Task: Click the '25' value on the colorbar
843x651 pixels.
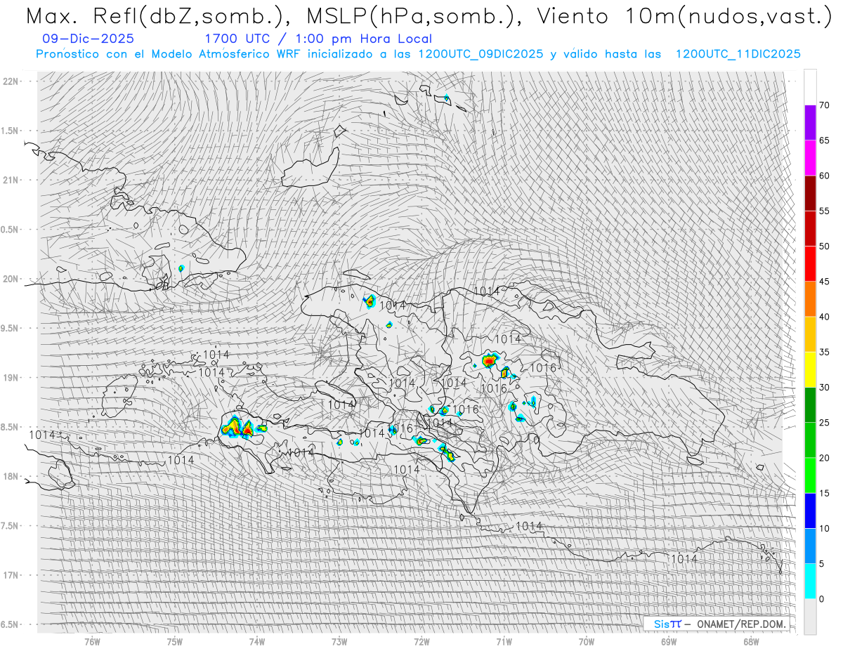Action: pos(825,423)
